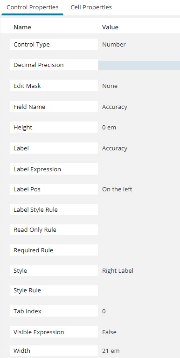Click the empty Label Expression value
Image resolution: width=180 pixels, height=358 pixels.
coord(139,169)
